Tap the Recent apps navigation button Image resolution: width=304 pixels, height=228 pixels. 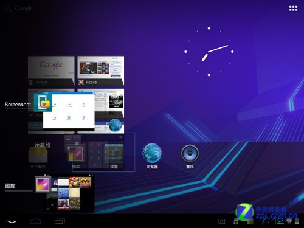[60, 221]
